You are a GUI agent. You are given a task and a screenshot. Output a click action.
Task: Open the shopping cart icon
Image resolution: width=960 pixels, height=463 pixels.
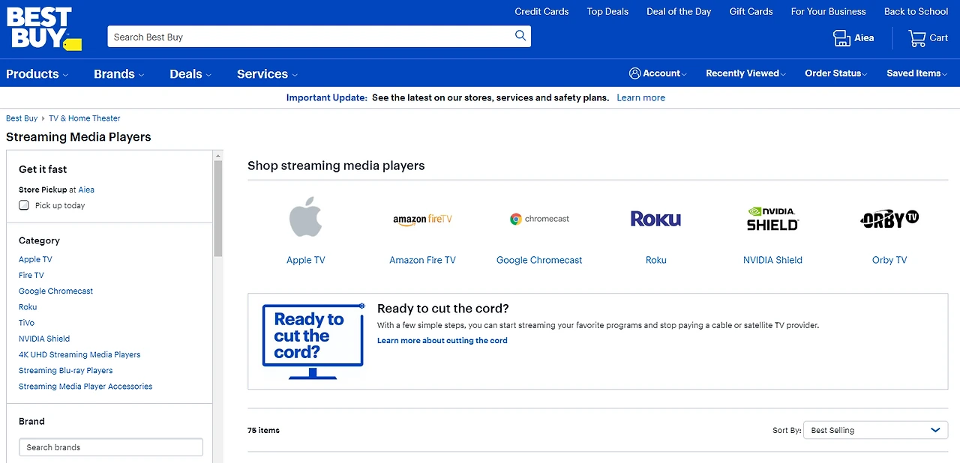[x=916, y=38]
